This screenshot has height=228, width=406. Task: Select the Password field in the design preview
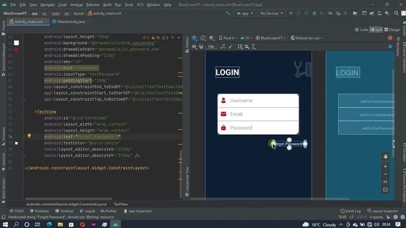(x=258, y=128)
